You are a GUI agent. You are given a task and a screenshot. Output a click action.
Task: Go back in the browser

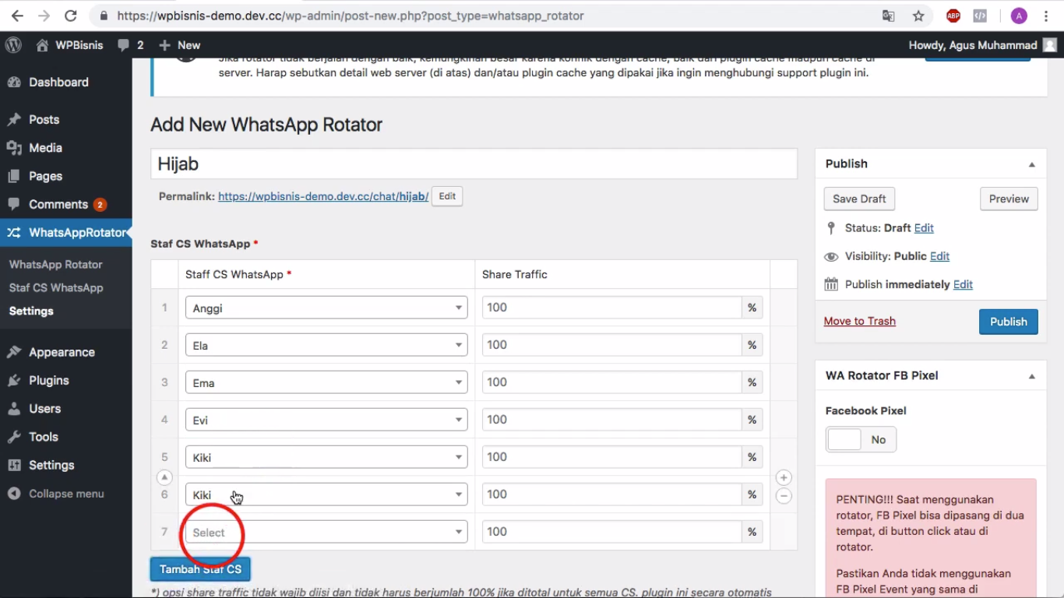point(18,16)
